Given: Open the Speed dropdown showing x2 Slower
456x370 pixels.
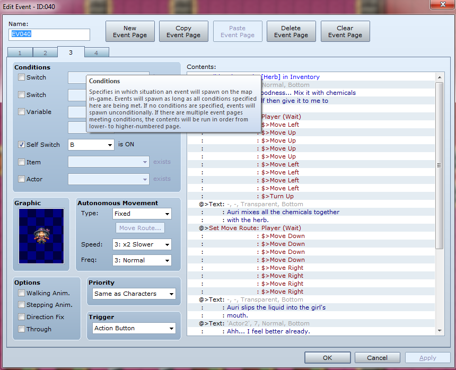Looking at the screenshot, I should (x=142, y=244).
